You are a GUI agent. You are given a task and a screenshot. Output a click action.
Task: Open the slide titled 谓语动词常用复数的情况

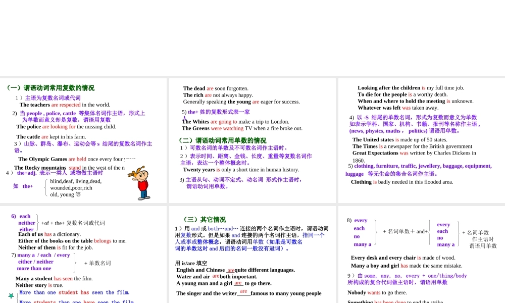(83, 140)
